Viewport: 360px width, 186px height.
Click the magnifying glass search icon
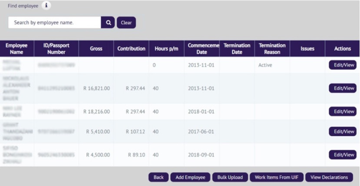point(108,23)
